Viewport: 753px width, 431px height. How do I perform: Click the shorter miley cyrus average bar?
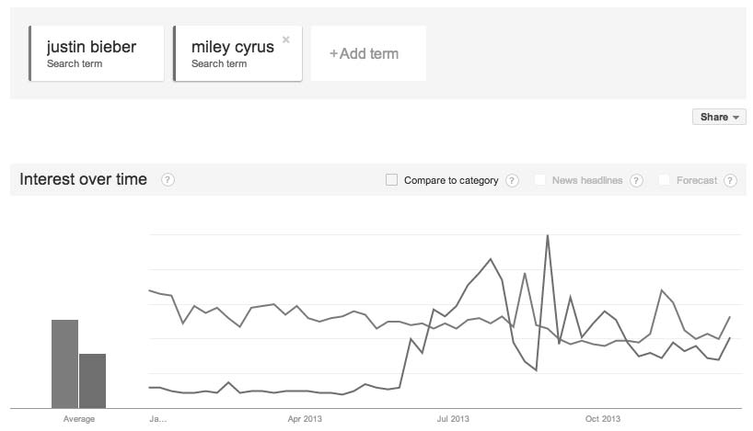pos(92,380)
